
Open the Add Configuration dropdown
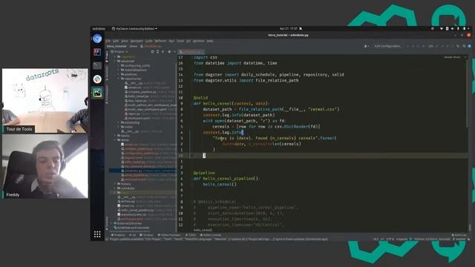pos(387,46)
